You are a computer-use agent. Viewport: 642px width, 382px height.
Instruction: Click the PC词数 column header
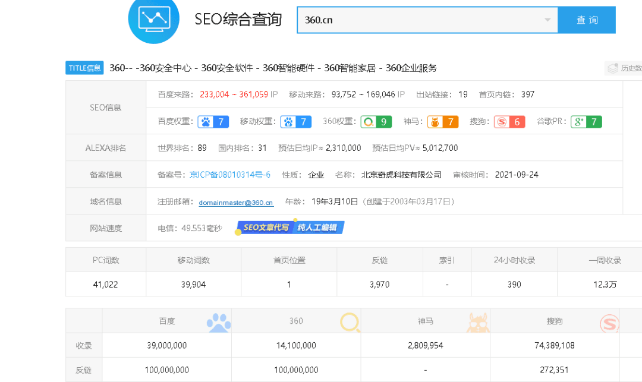pos(106,260)
